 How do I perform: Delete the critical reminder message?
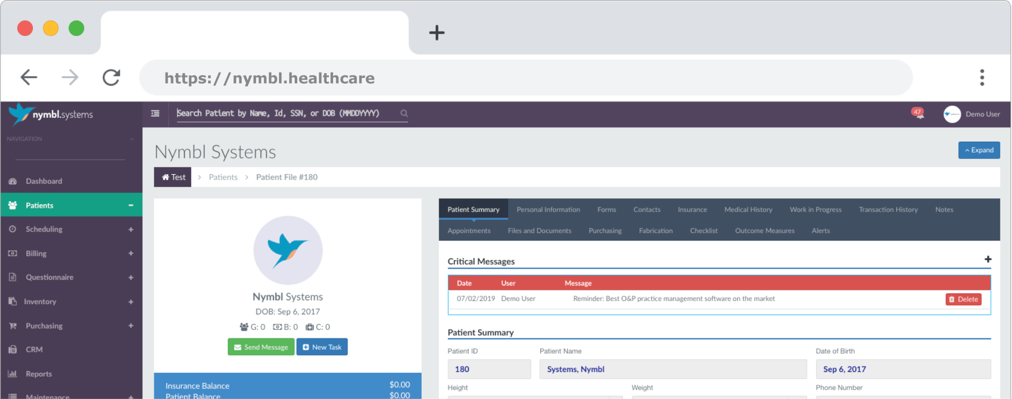coord(963,299)
